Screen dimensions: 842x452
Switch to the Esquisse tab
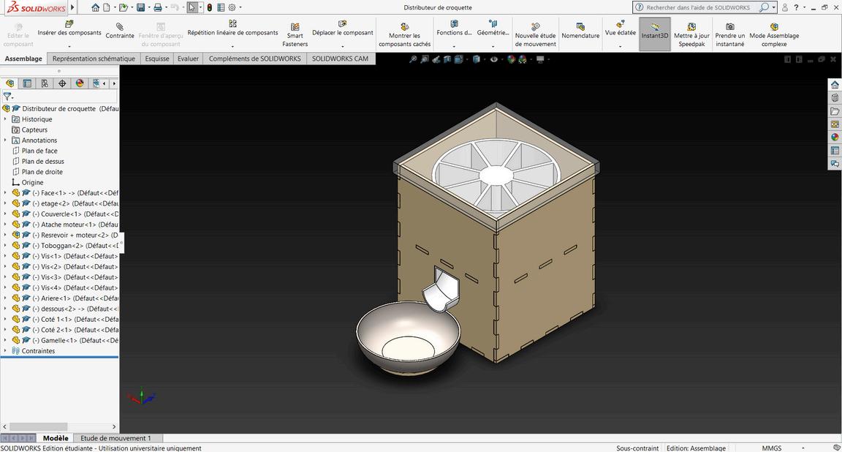pyautogui.click(x=157, y=59)
